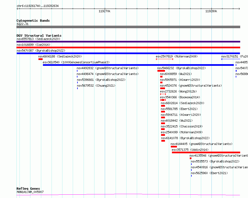
Task: Click the esv3540366 (Boomsma2014) label
Action: 180,97
